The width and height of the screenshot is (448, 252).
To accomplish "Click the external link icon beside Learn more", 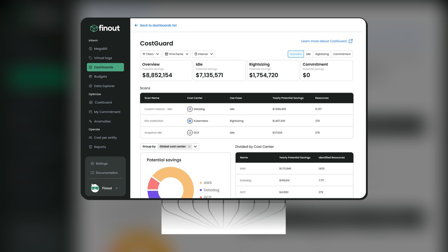I will pos(351,41).
